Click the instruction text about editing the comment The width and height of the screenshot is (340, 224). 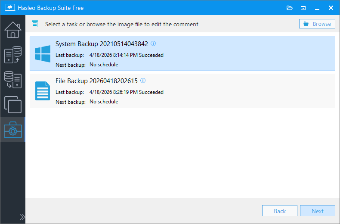[122, 24]
